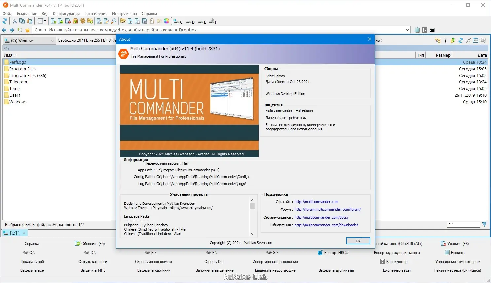Click the Обновить (F5) button

click(x=90, y=244)
